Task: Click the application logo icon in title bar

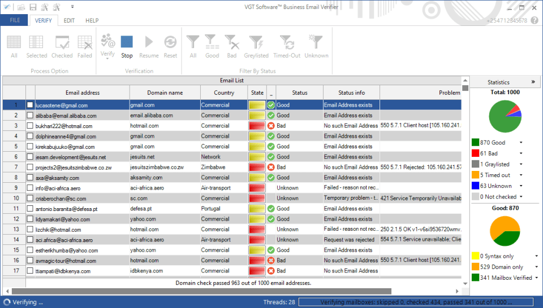Action: coord(7,7)
